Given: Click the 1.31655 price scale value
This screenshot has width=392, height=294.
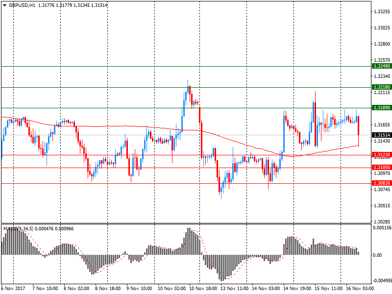Looking at the screenshot, I should pos(382,125).
